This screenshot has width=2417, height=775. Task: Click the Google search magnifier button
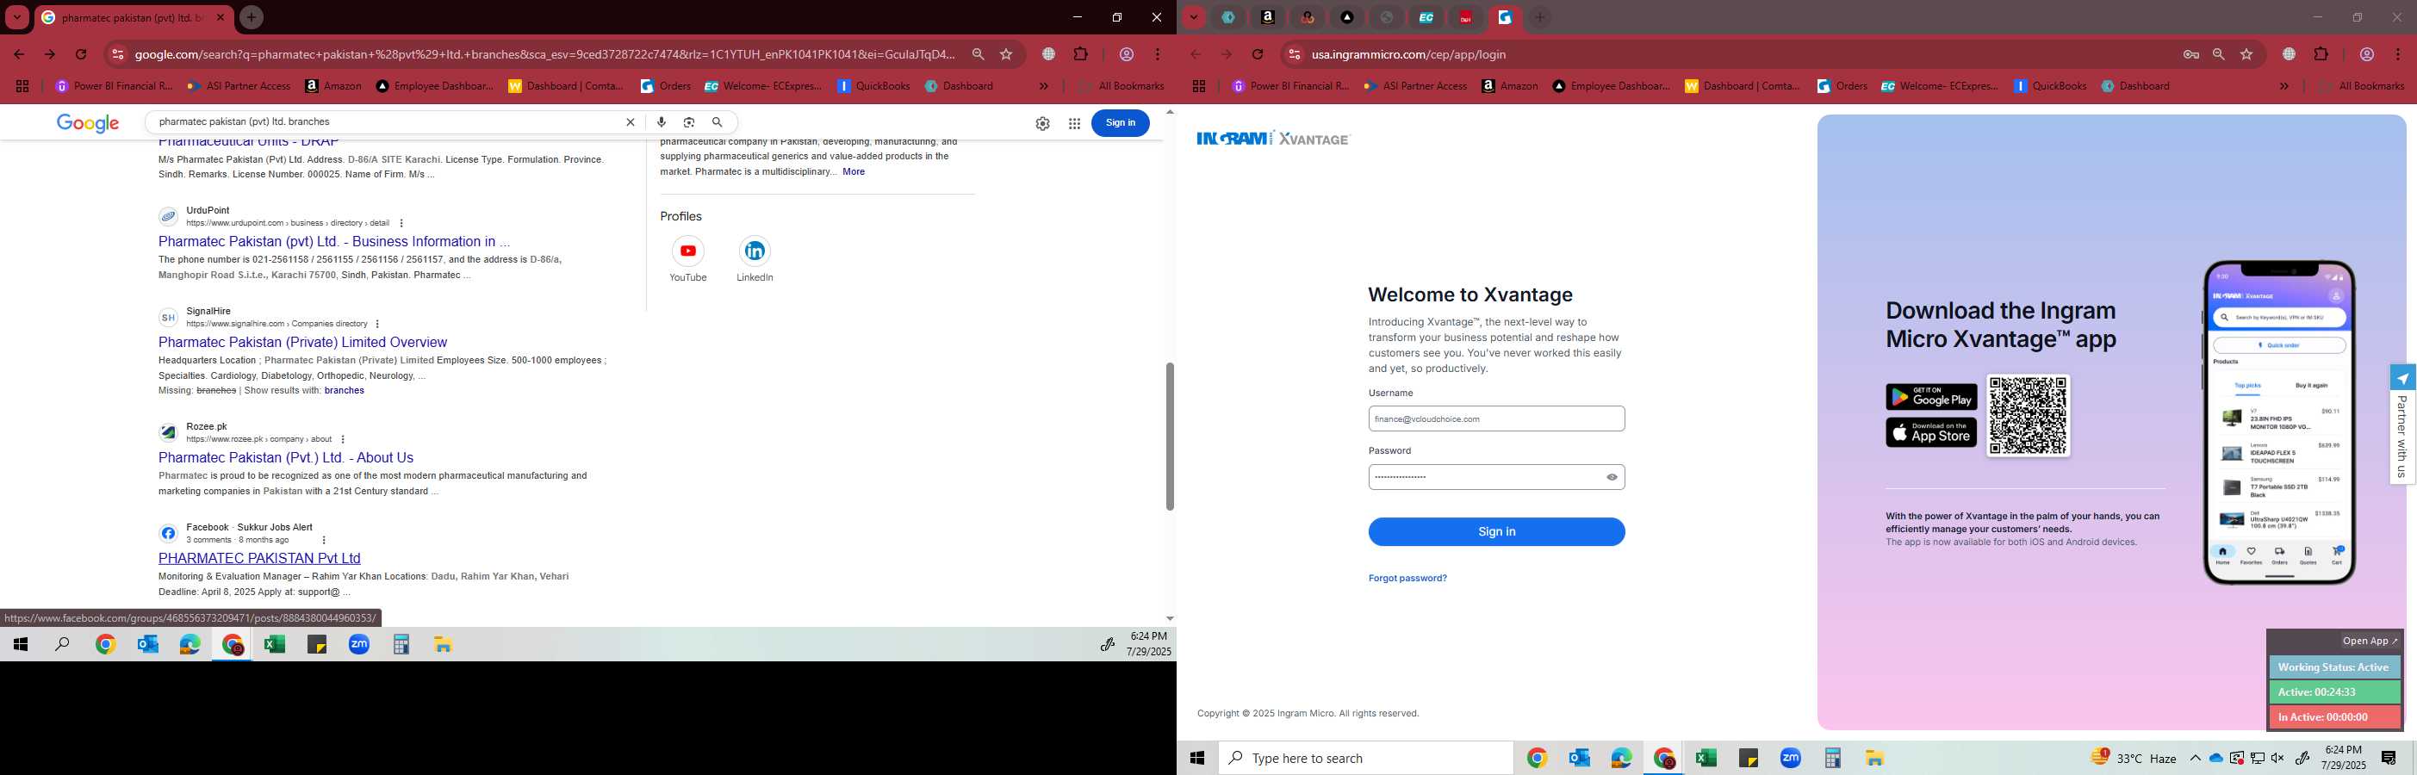pyautogui.click(x=717, y=122)
